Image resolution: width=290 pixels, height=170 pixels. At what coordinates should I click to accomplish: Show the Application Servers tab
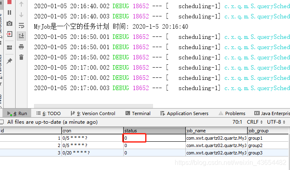coord(185,113)
